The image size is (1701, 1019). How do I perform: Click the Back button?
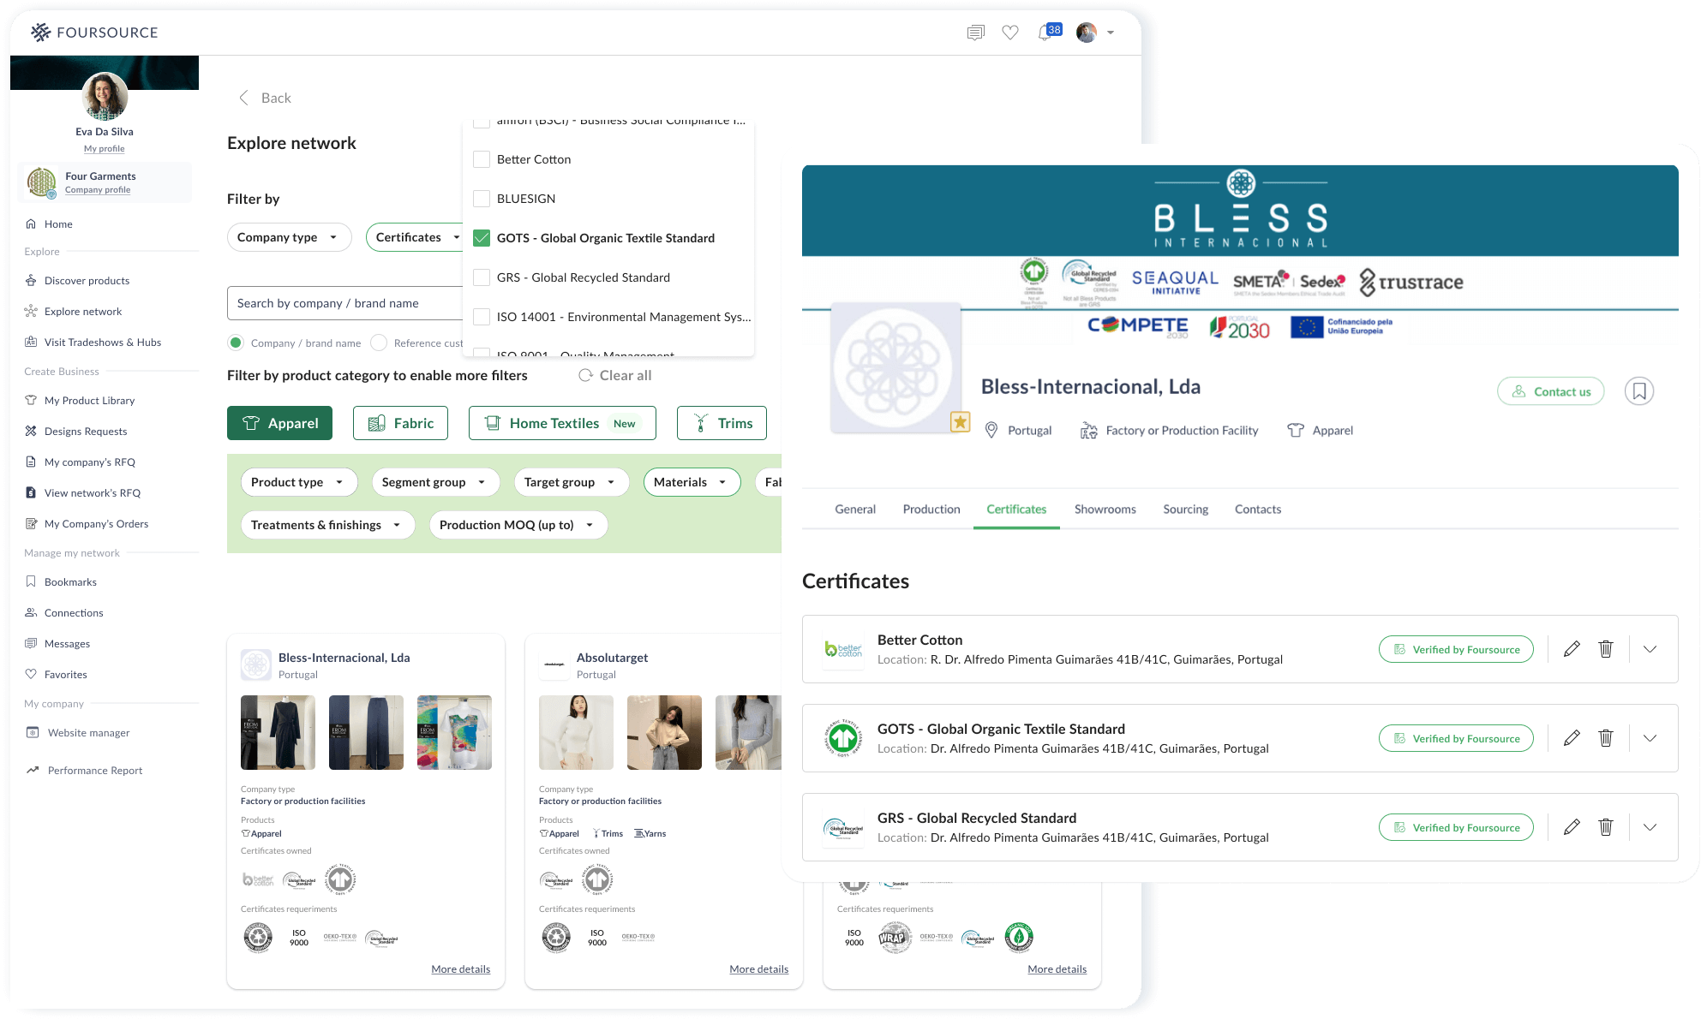pyautogui.click(x=265, y=98)
